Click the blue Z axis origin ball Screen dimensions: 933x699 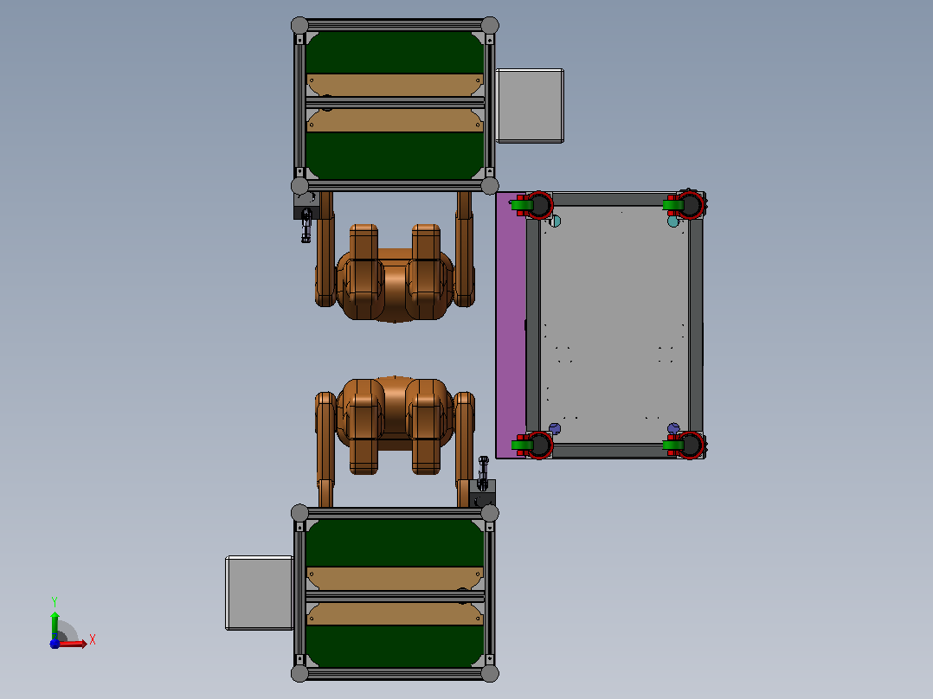[55, 644]
